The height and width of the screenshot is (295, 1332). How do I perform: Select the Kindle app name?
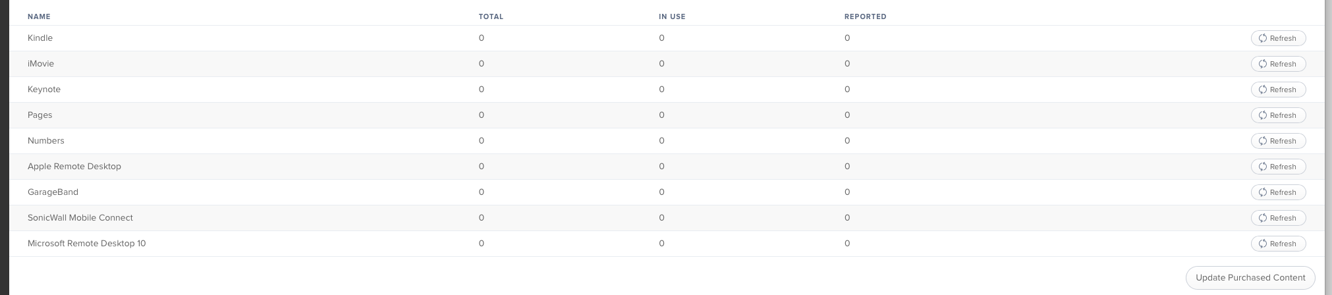tap(40, 38)
